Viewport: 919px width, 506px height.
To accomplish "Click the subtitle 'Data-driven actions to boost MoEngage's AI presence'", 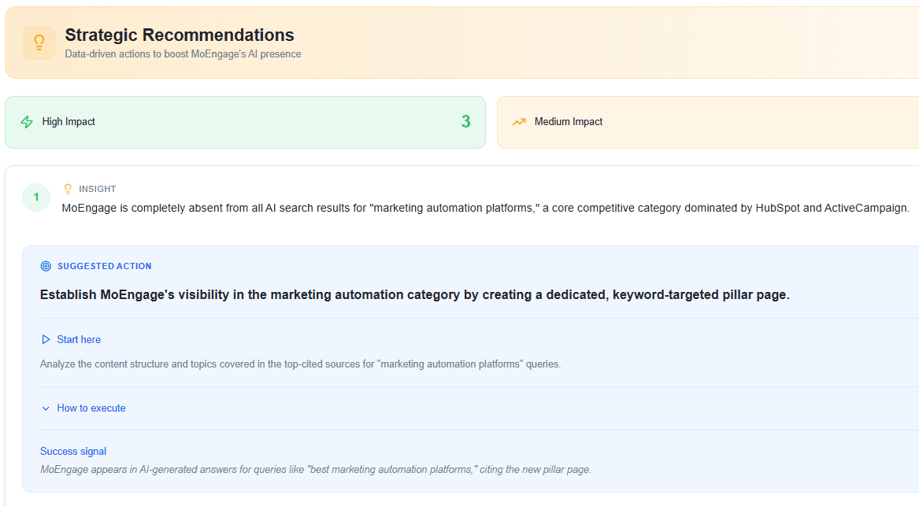I will point(183,54).
